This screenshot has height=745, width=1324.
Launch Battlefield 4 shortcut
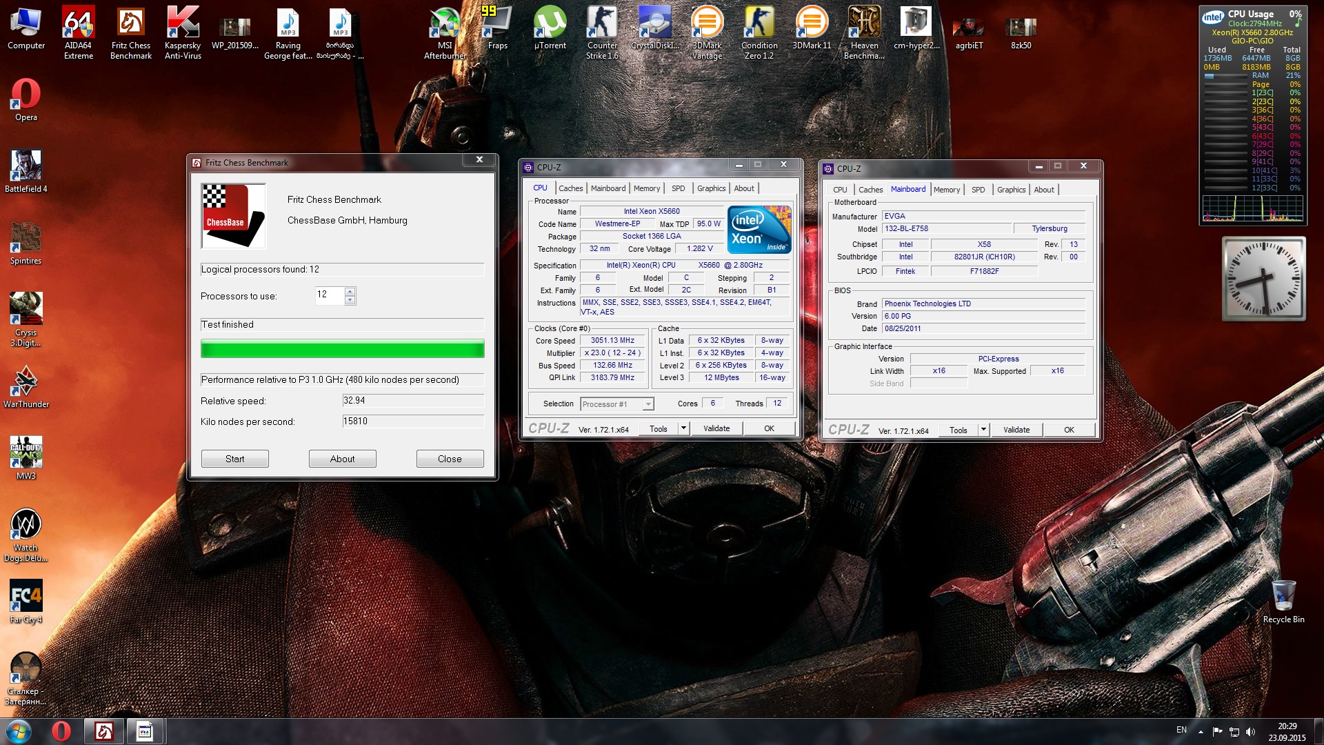pyautogui.click(x=26, y=172)
